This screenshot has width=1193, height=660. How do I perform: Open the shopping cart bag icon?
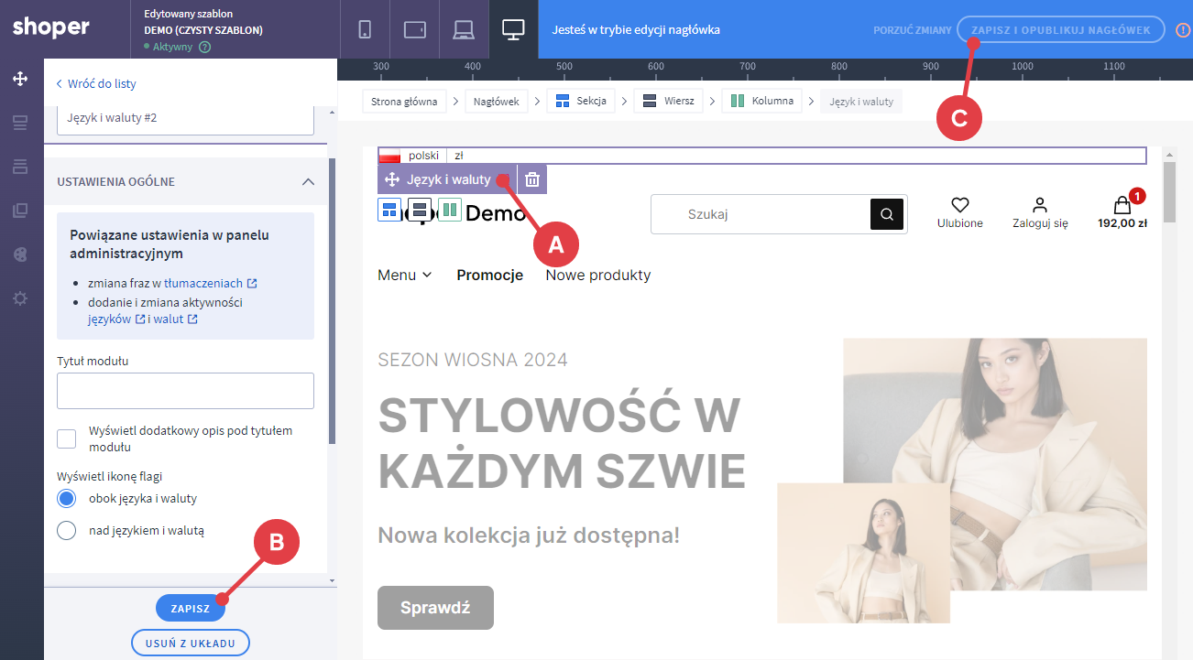click(1122, 204)
